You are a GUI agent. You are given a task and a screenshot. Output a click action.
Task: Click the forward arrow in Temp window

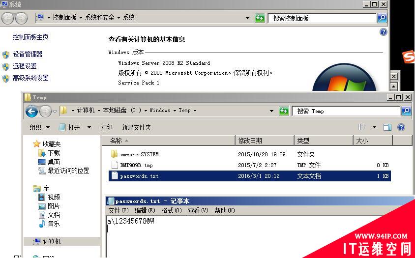tap(45, 111)
